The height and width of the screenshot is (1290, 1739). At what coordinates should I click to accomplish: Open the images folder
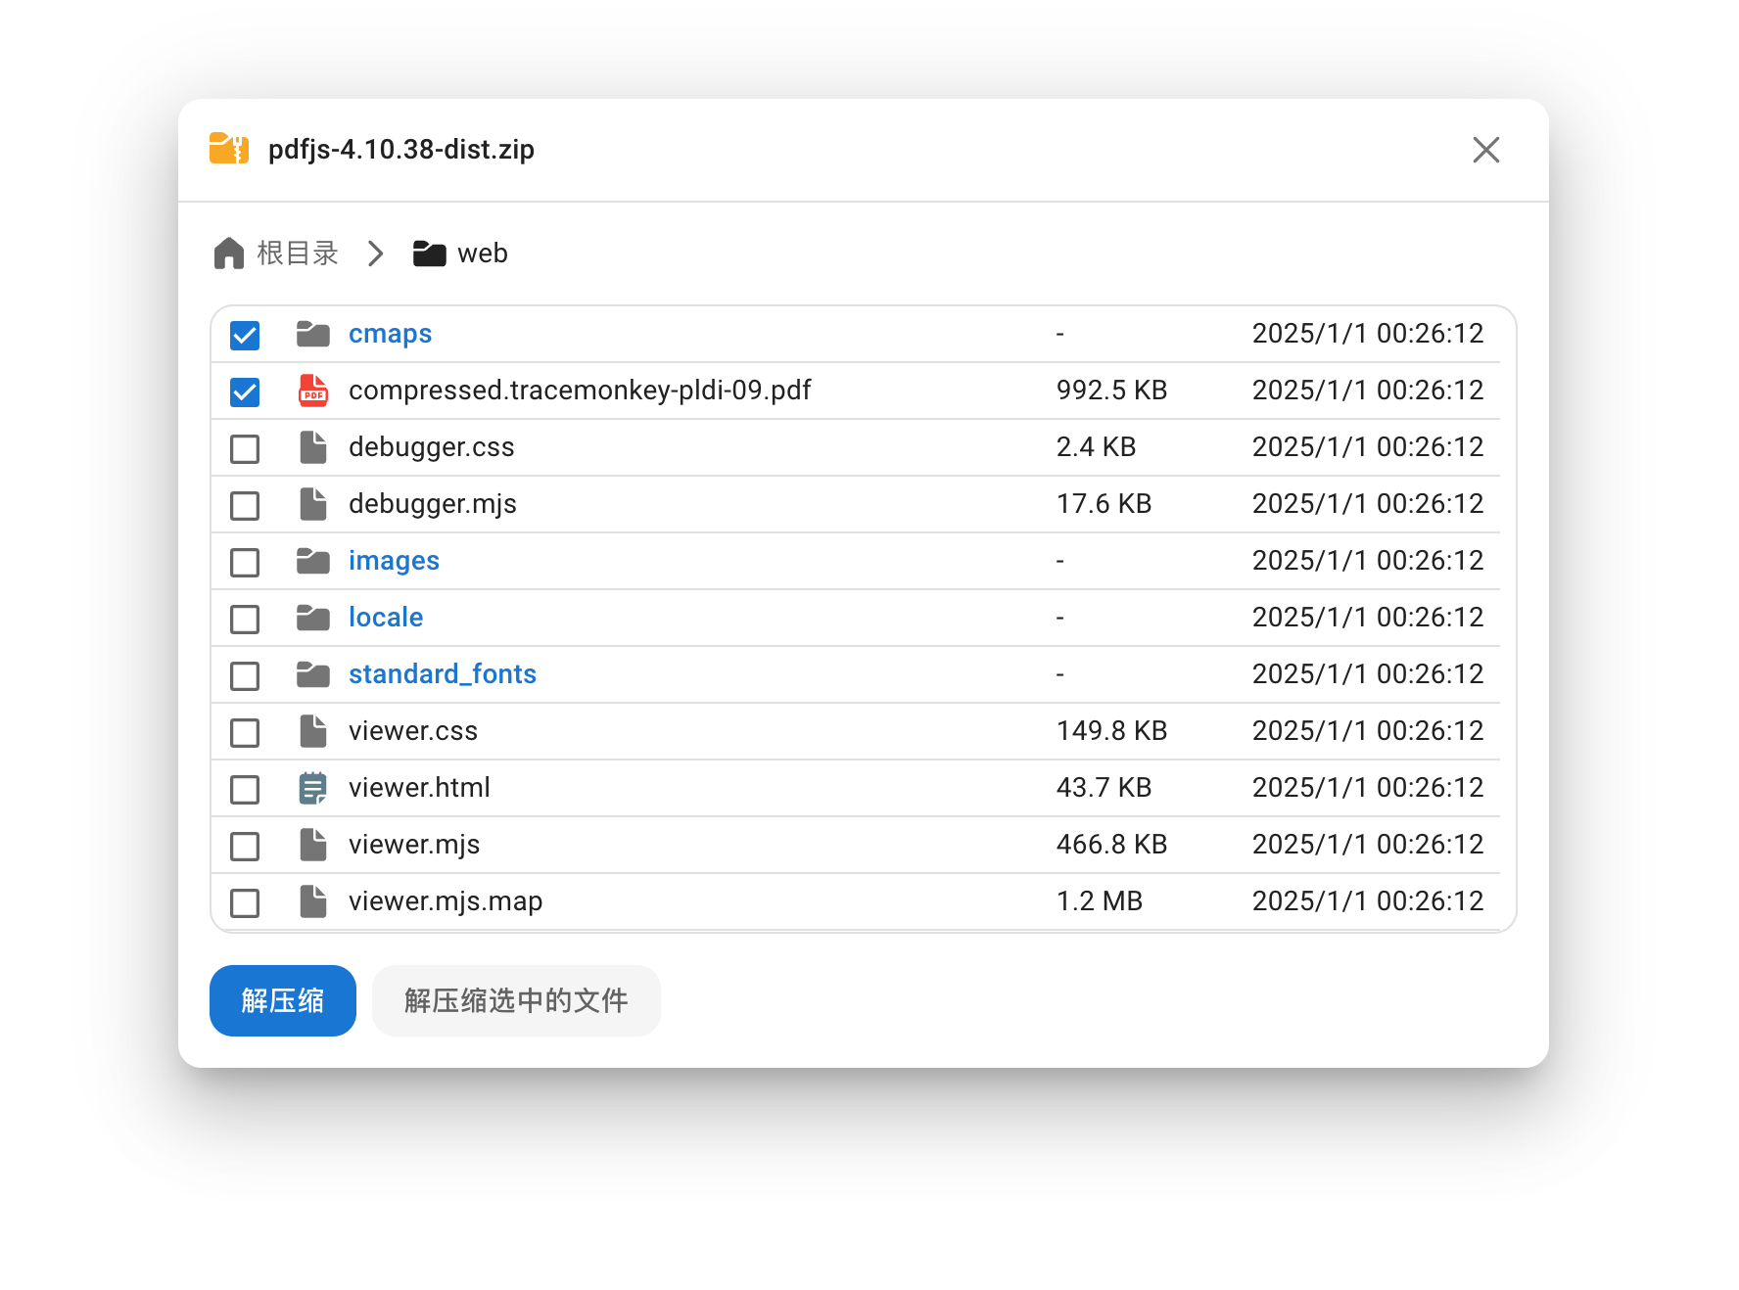click(x=393, y=561)
